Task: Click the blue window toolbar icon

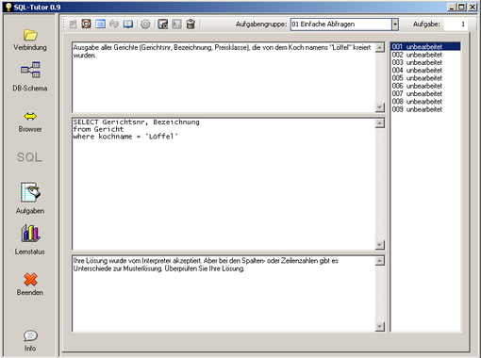Action: 100,24
